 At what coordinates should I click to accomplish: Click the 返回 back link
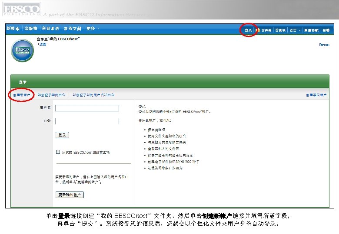pyautogui.click(x=43, y=44)
